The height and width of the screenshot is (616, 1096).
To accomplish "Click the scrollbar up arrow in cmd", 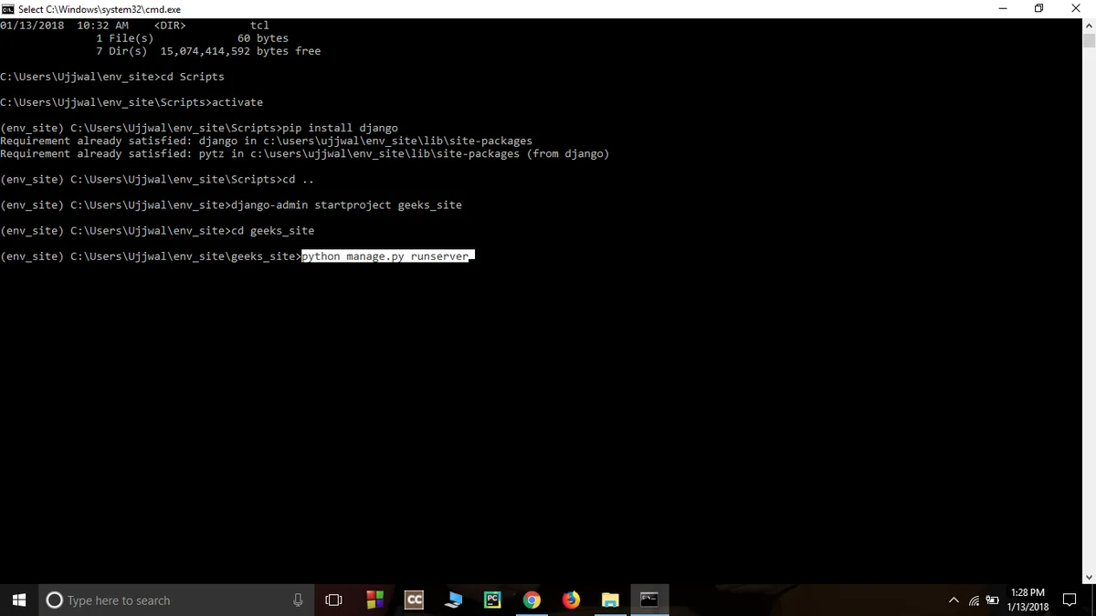I will point(1088,26).
